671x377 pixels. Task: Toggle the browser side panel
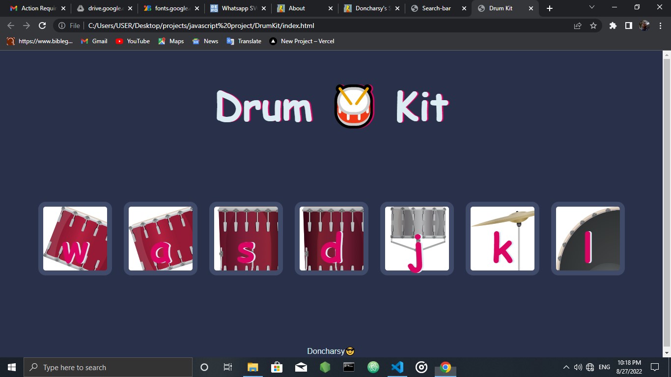628,26
